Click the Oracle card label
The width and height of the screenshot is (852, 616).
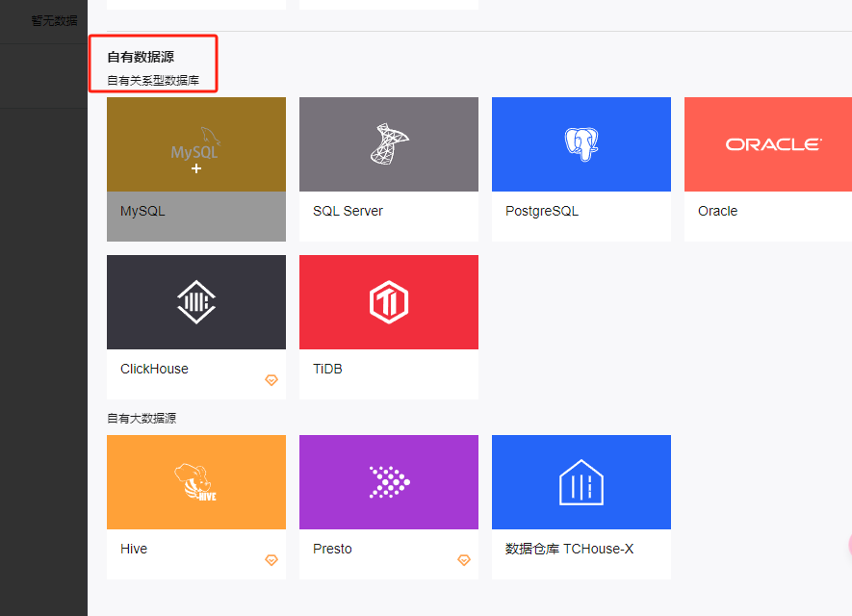coord(717,211)
